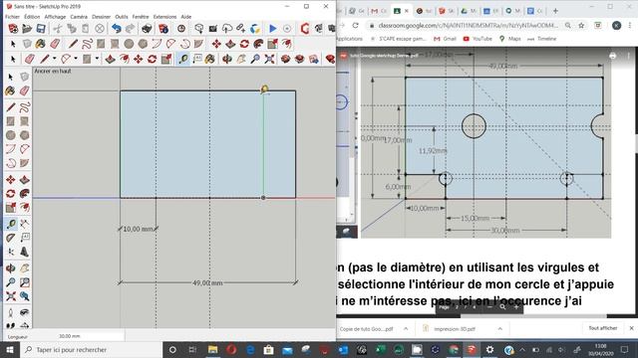638x358 pixels.
Task: Select the Move tool in left palette
Action: 11,179
